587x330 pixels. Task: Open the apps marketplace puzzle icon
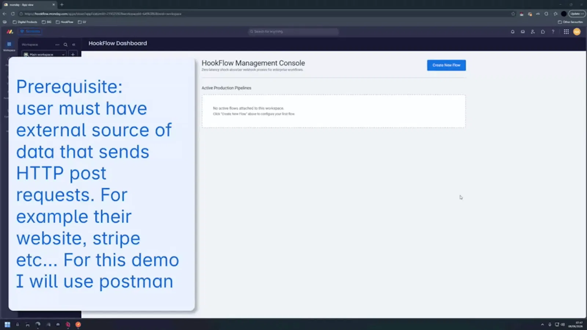click(543, 32)
